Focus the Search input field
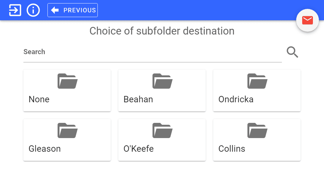 pyautogui.click(x=153, y=52)
